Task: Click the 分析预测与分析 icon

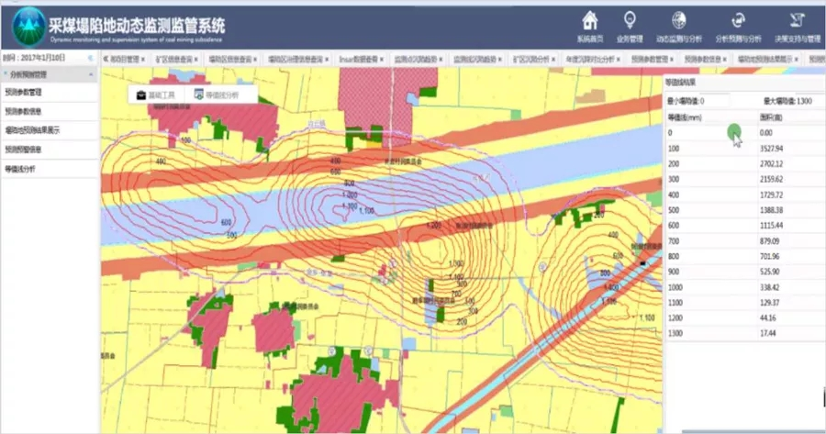Action: pyautogui.click(x=737, y=20)
